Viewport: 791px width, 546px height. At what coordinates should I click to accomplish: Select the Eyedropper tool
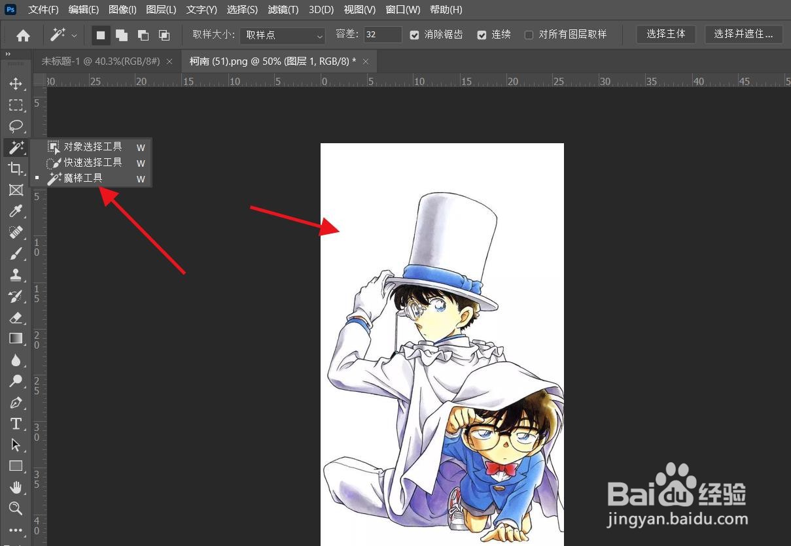click(16, 211)
